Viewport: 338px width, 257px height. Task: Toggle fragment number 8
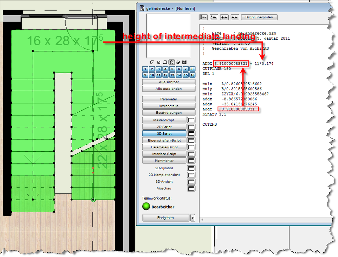tap(192, 69)
